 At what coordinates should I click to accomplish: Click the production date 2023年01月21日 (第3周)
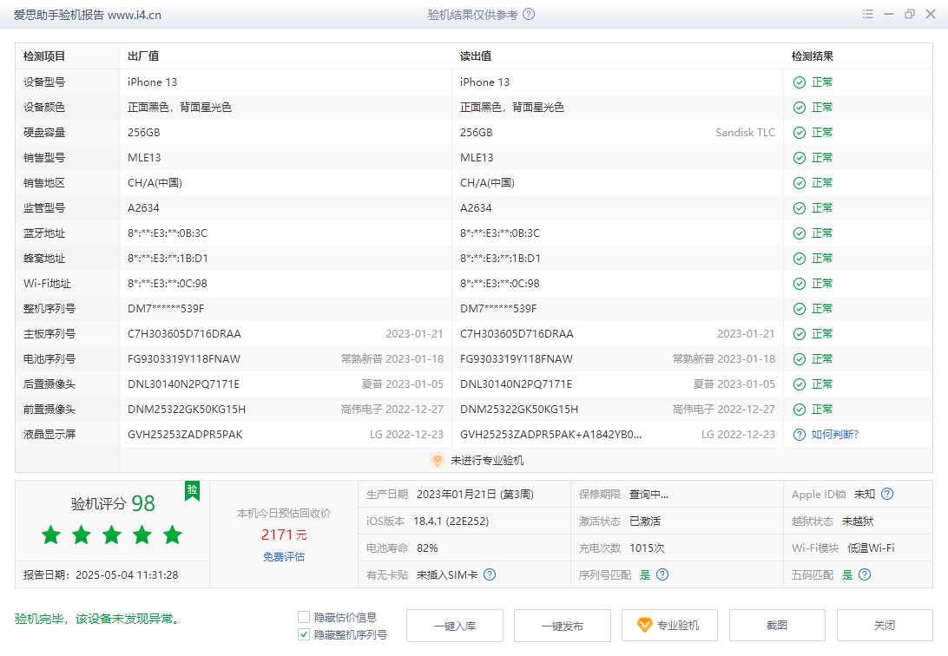pos(475,494)
